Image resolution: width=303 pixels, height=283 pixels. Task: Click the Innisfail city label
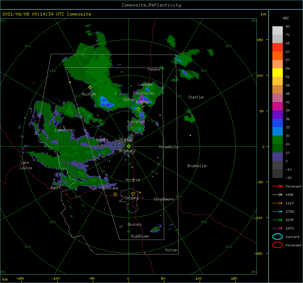(136, 122)
